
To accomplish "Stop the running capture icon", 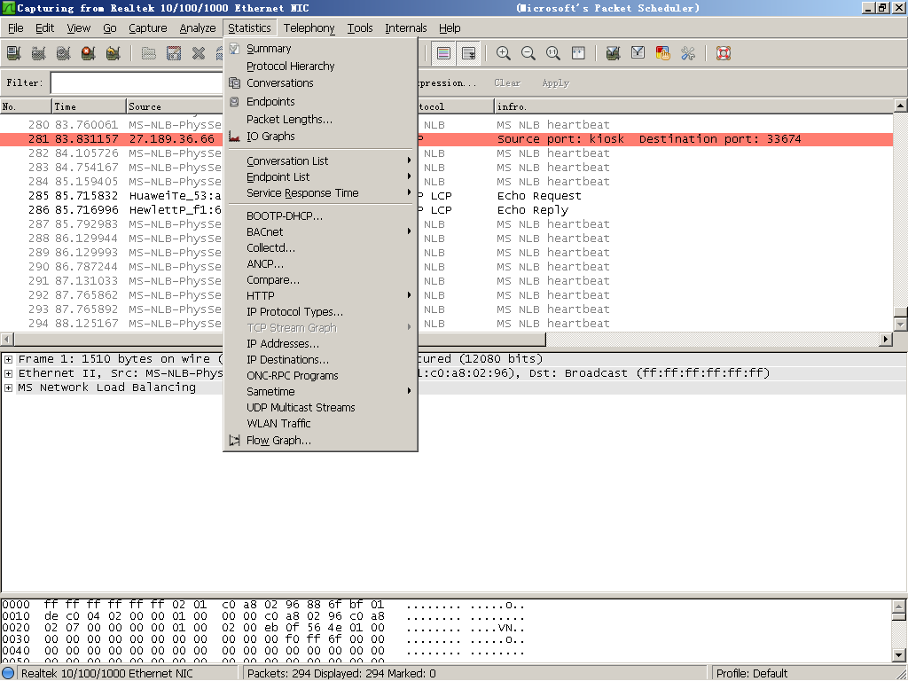I will pos(88,53).
